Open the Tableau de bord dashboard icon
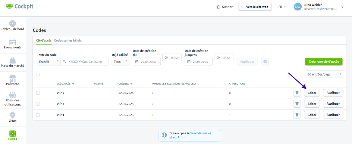This screenshot has width=352, height=144. coord(13,24)
